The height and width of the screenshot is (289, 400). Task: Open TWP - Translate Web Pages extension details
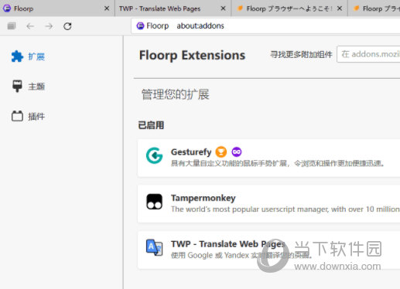(x=269, y=250)
